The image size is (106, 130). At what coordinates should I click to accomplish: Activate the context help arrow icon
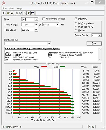tap(32, 13)
